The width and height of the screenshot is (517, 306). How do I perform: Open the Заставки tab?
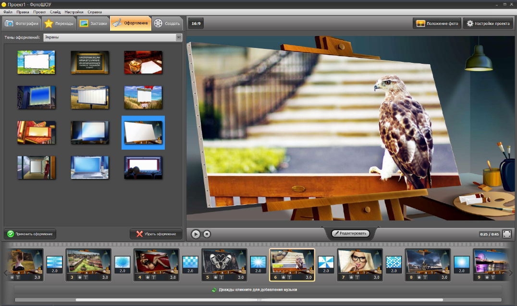(x=93, y=24)
